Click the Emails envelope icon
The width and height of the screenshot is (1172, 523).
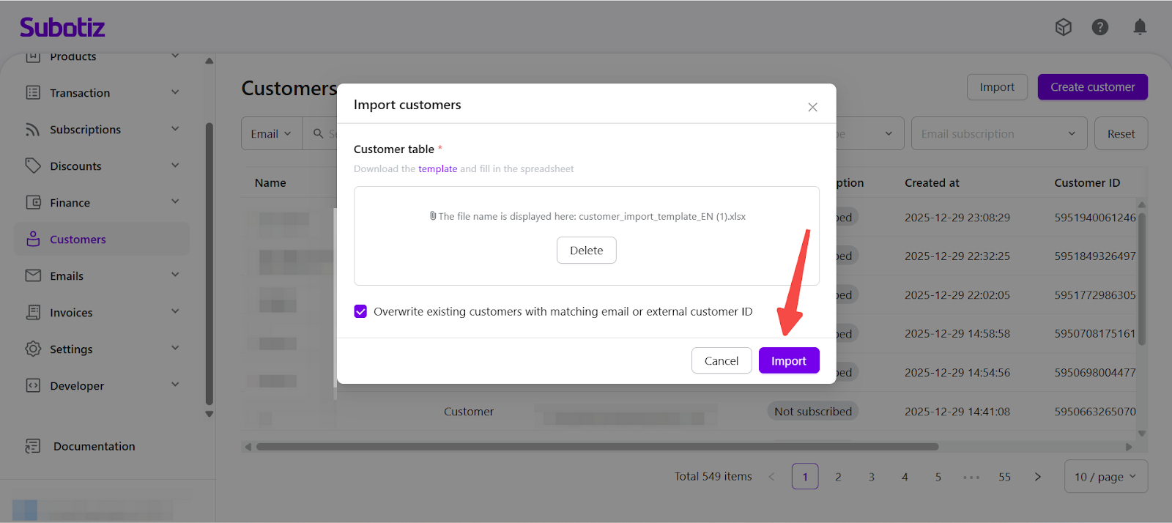click(x=33, y=276)
